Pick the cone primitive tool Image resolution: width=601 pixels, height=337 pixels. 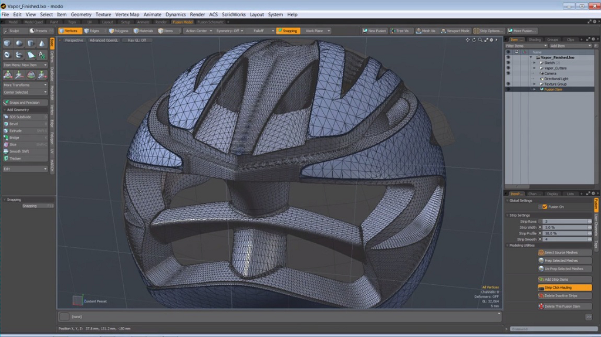42,43
